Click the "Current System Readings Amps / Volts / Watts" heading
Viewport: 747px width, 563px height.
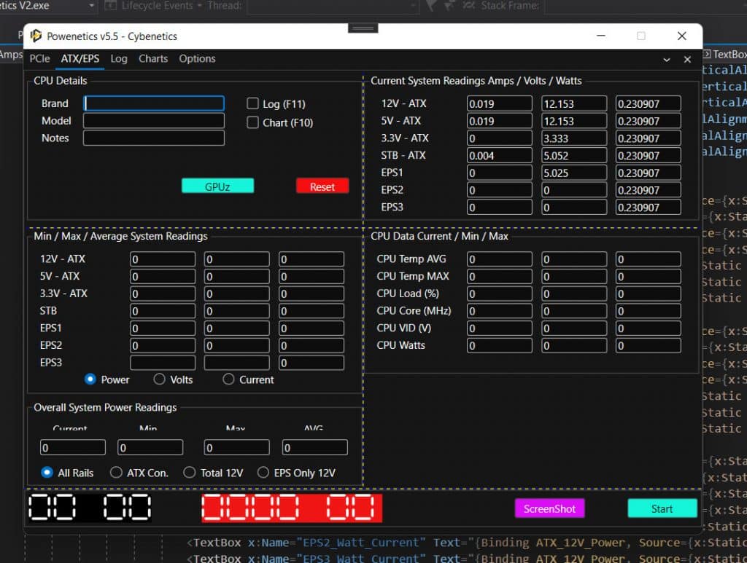[x=476, y=80]
